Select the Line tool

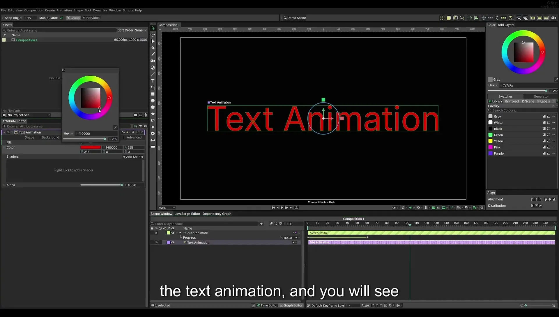point(153,74)
